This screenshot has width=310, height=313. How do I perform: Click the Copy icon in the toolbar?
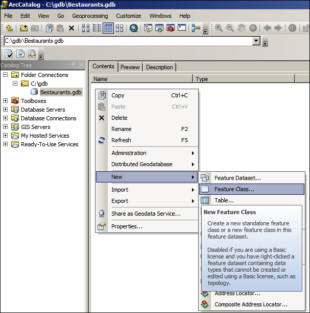tap(50, 28)
